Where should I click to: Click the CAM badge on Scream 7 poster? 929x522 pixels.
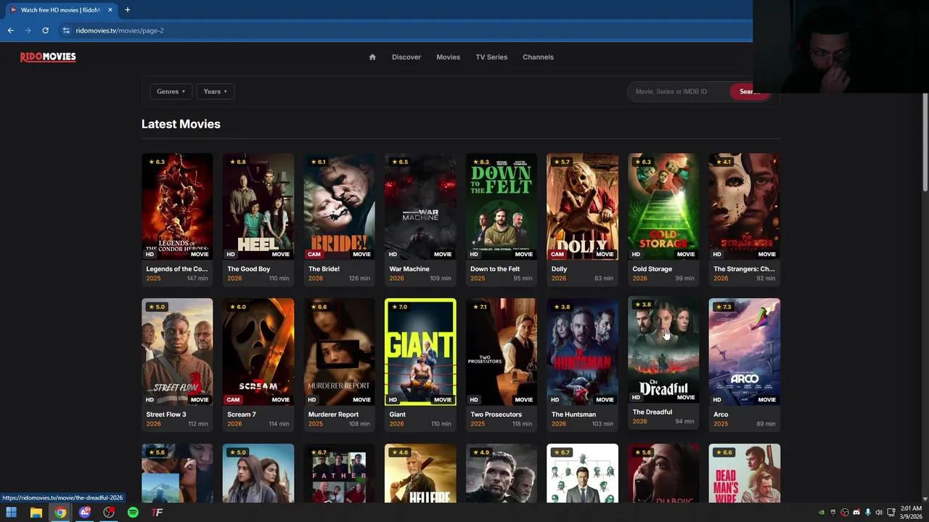233,399
